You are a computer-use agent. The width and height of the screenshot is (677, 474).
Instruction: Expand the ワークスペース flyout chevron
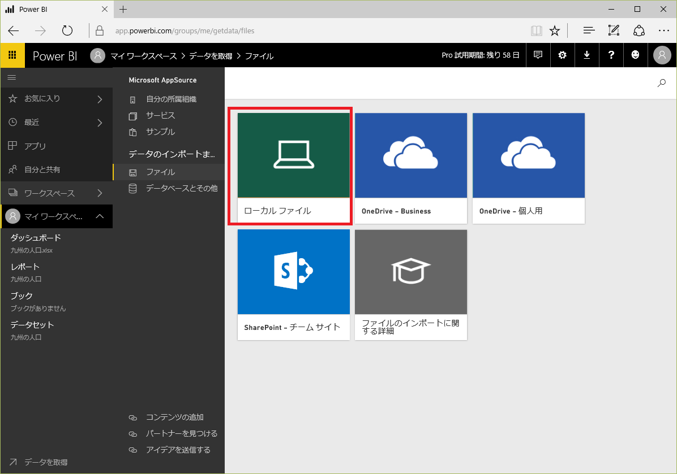point(100,193)
